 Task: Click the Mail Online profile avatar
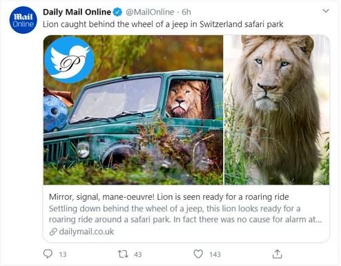(x=23, y=20)
